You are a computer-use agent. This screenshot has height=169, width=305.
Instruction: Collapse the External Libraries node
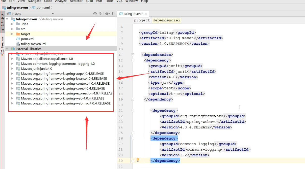7,49
